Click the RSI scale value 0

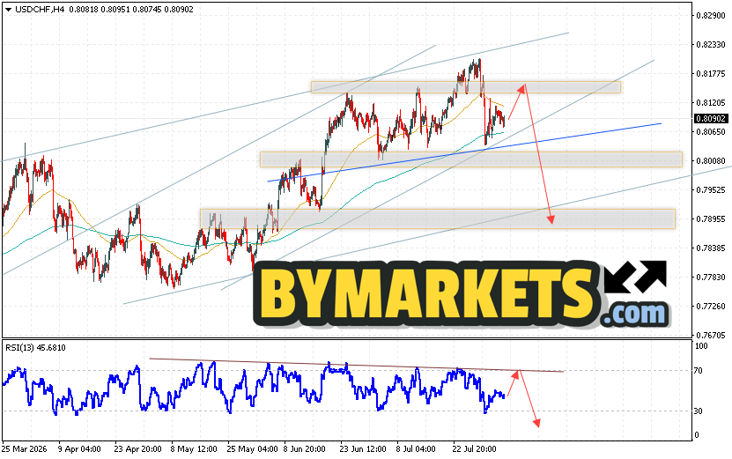tap(697, 435)
